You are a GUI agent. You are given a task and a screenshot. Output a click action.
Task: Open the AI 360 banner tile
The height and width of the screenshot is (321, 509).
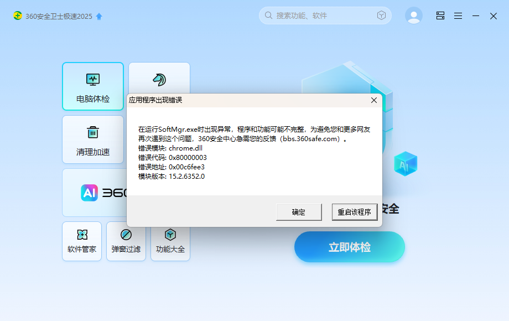coord(95,193)
